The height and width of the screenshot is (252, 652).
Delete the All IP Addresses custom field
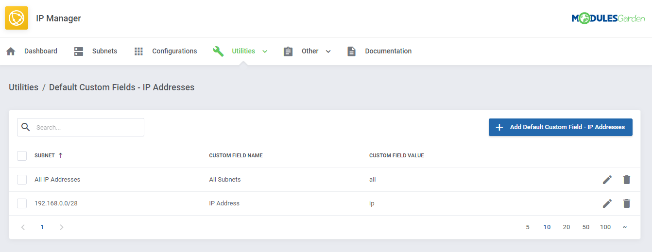626,180
